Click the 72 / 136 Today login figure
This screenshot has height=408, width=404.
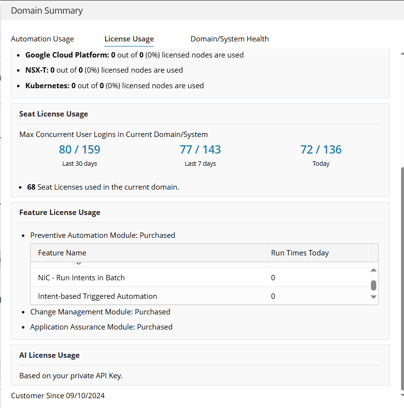click(321, 150)
